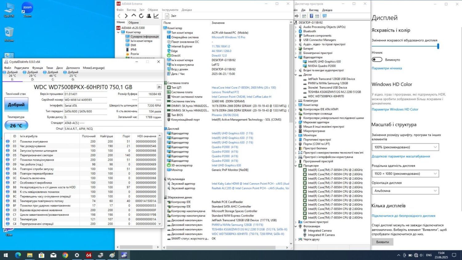The width and height of the screenshot is (462, 260).
Task: Toggle the Нічник night light switch
Action: pos(377,60)
